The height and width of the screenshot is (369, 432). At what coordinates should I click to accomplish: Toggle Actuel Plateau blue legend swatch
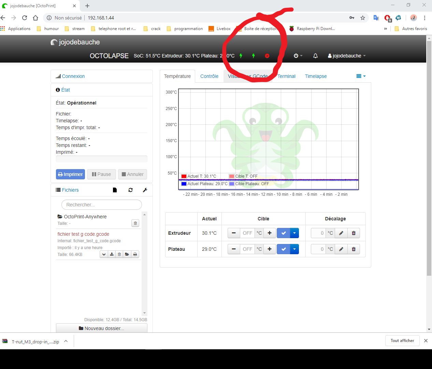(184, 184)
